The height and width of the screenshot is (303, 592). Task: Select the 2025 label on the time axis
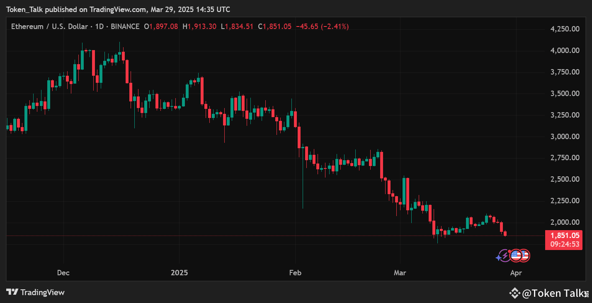coord(179,273)
